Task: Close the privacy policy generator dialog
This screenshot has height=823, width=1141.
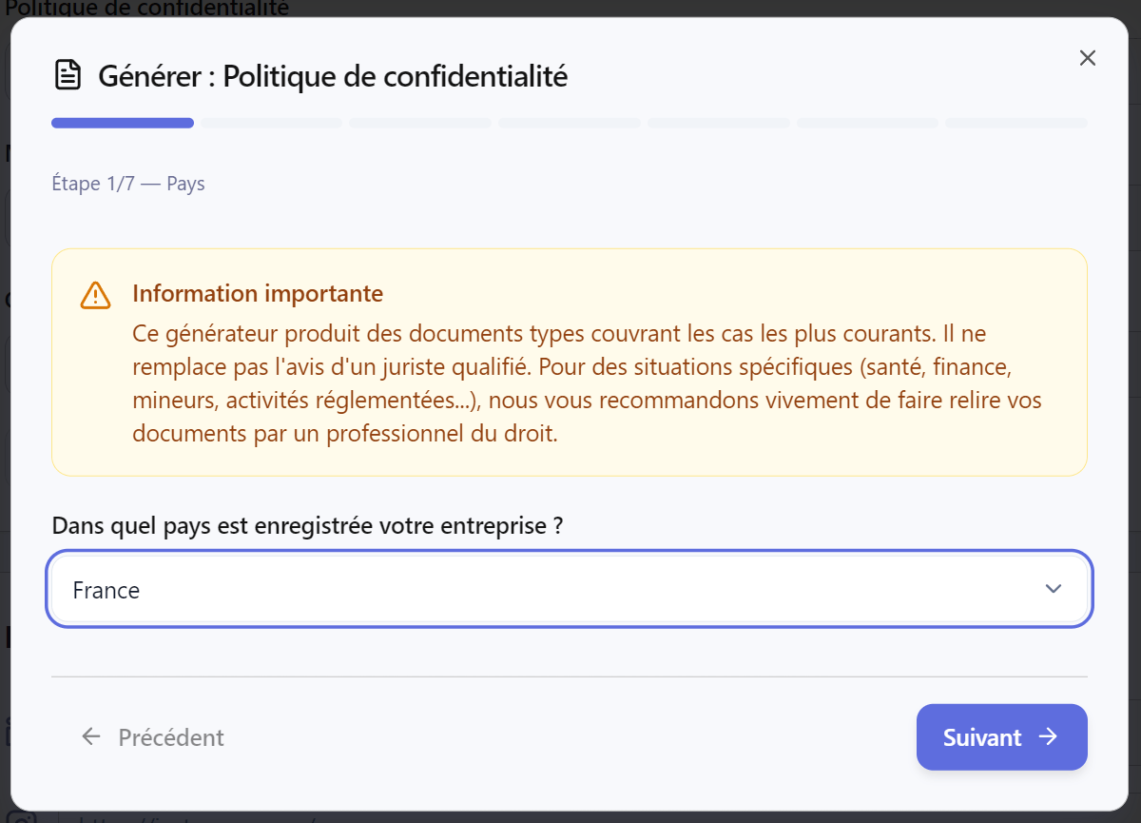Action: pyautogui.click(x=1088, y=58)
